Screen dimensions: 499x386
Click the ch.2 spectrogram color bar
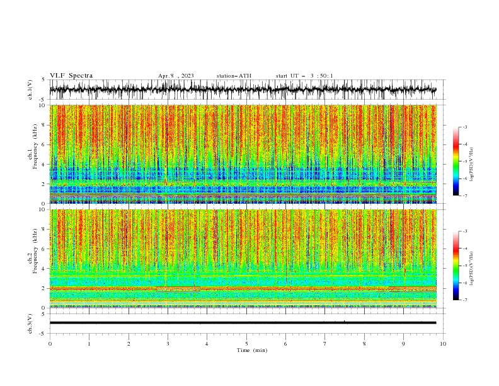[456, 266]
